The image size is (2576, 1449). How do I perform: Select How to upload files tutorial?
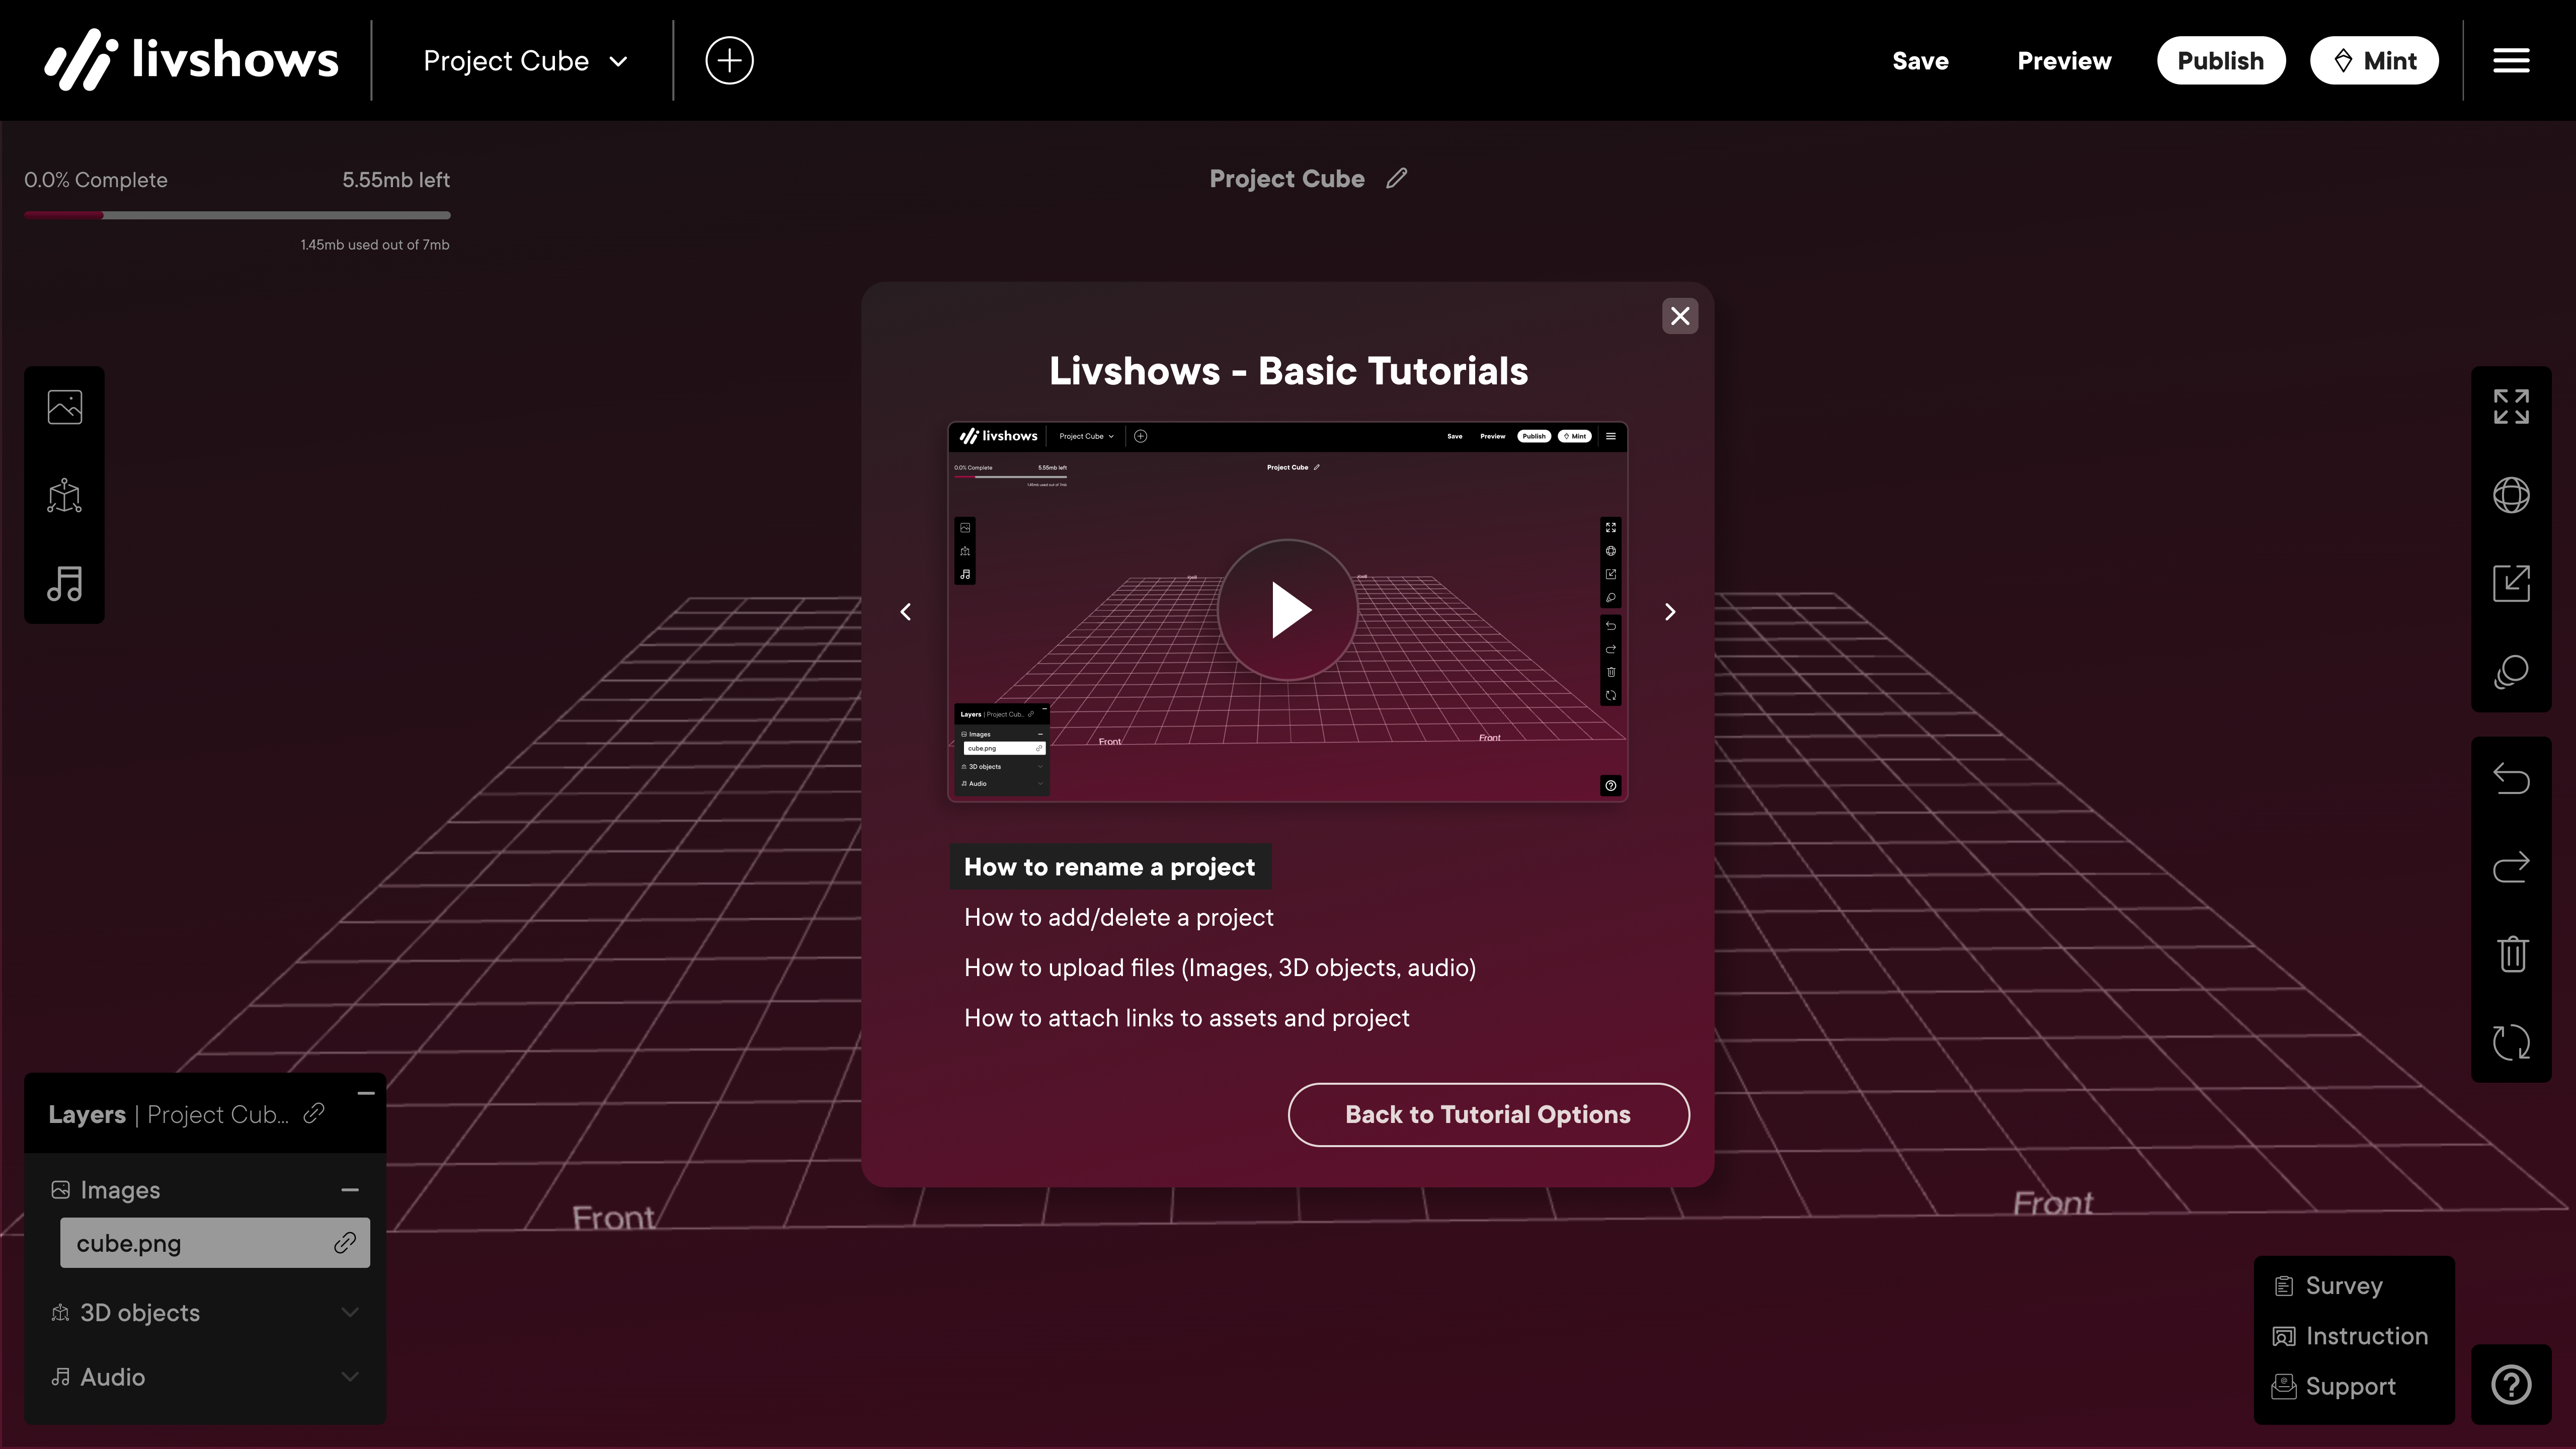pos(1220,967)
